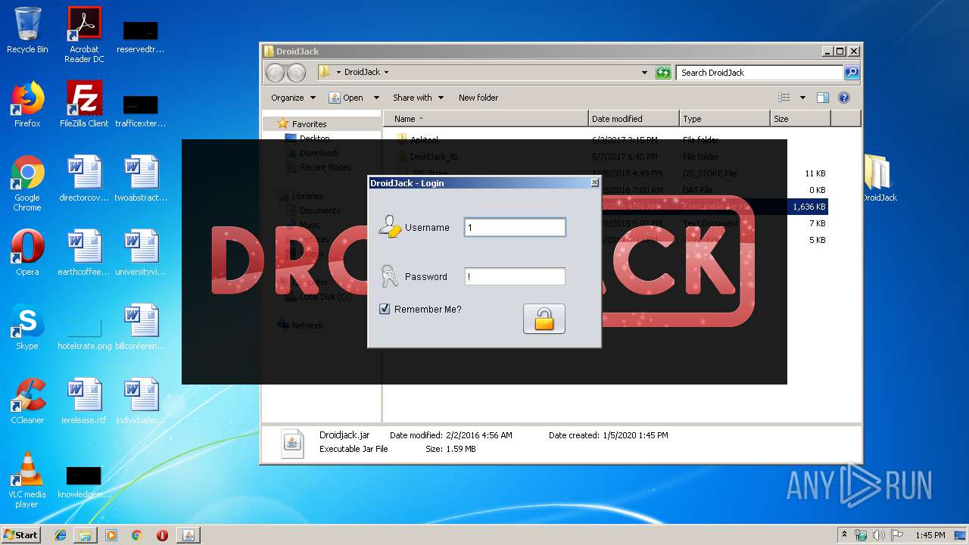The width and height of the screenshot is (969, 545).
Task: Go forward in DroidJack Explorer window
Action: pyautogui.click(x=296, y=73)
